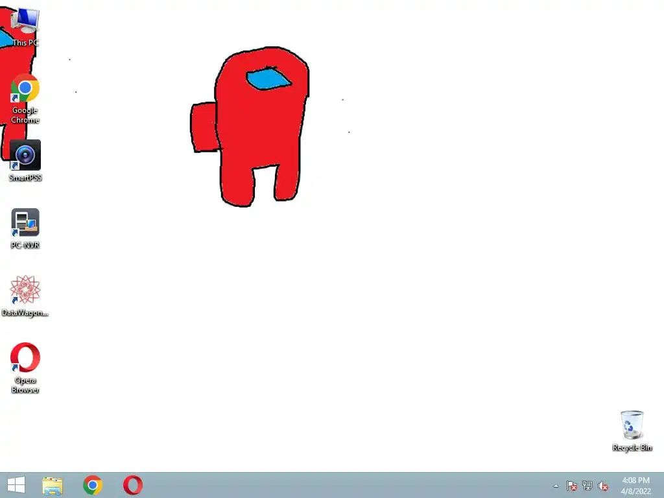Select the PC-NVR desktop shortcut

pos(25,229)
